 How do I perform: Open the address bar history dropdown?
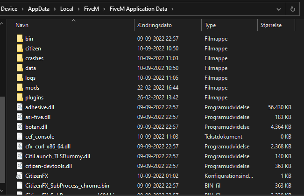[279, 9]
